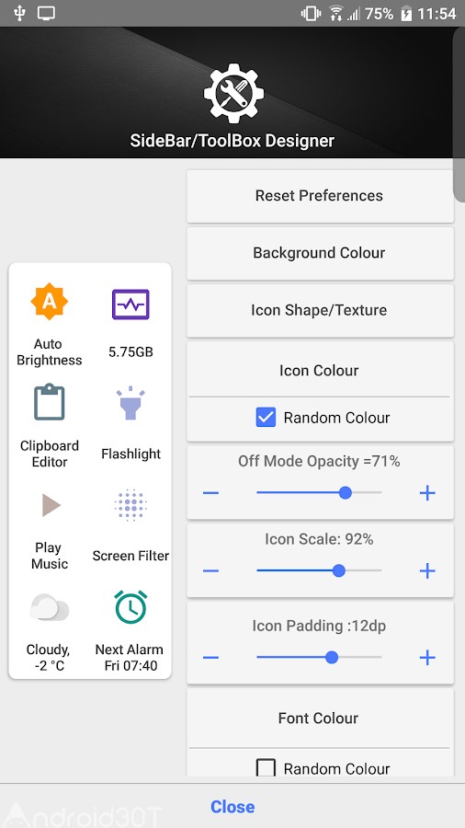
Task: Tap the Close link at bottom
Action: (x=232, y=806)
